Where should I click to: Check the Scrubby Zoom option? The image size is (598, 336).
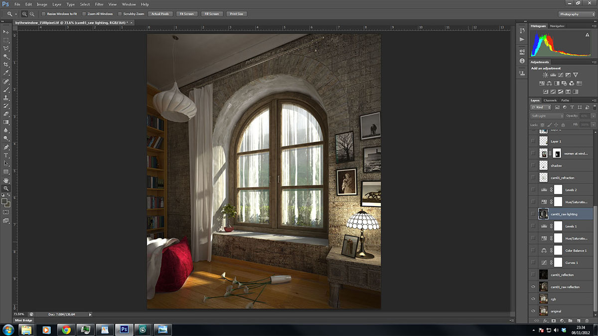tap(120, 14)
